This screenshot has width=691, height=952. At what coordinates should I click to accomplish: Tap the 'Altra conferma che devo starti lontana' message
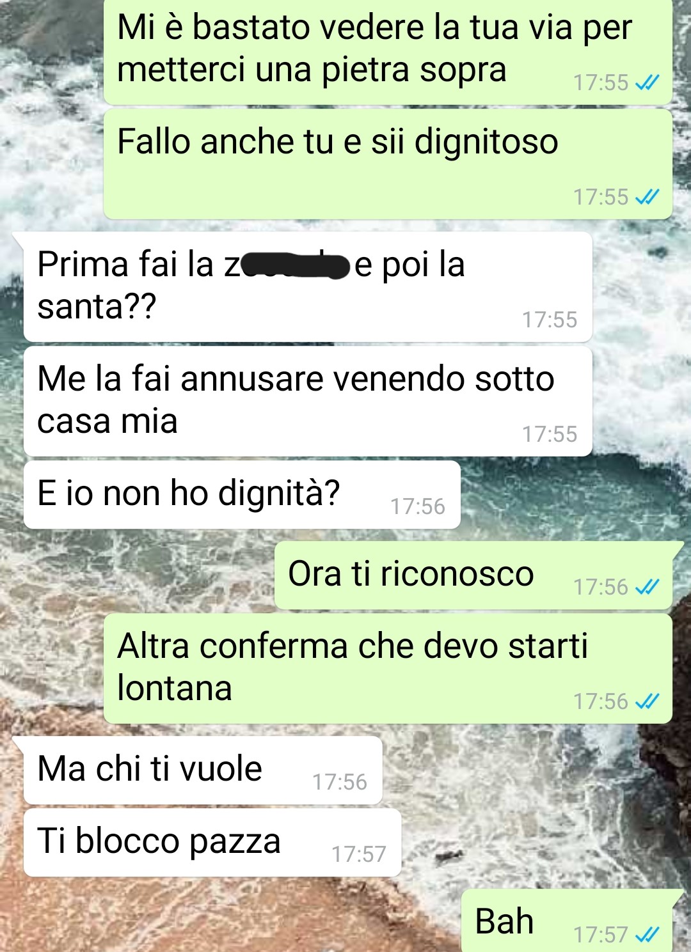tap(388, 669)
